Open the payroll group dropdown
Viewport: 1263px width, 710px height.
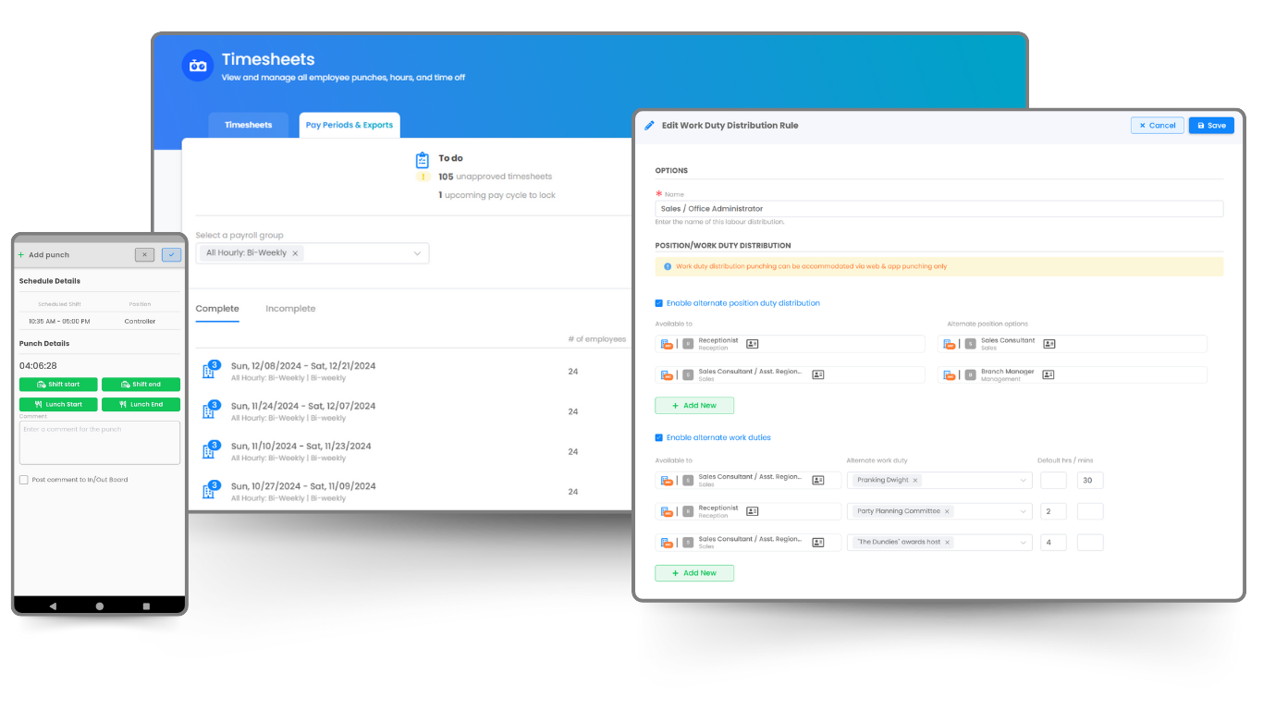tap(313, 253)
